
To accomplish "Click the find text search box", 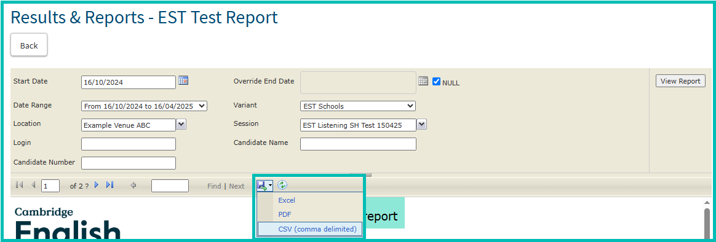I will pyautogui.click(x=170, y=186).
